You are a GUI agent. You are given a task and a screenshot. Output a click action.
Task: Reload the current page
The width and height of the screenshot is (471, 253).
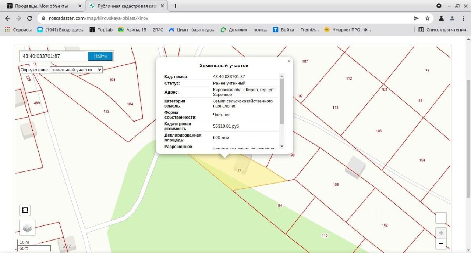coord(29,18)
